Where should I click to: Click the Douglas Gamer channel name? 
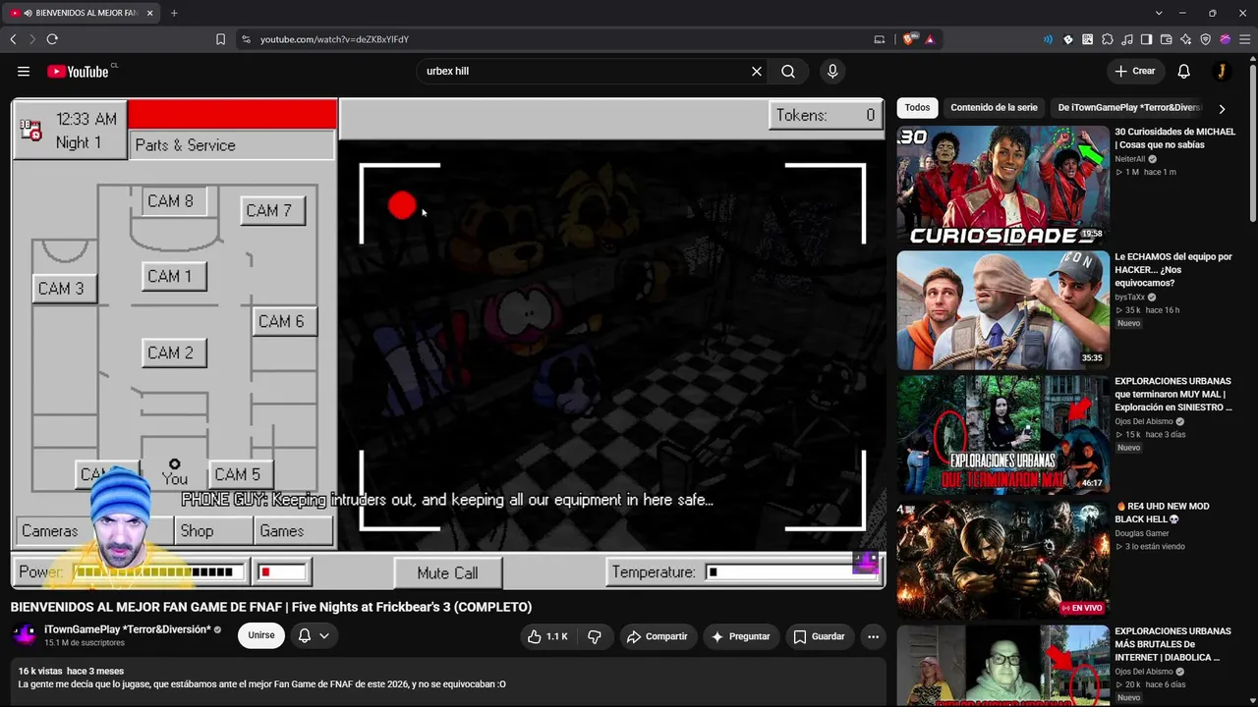[x=1142, y=534]
